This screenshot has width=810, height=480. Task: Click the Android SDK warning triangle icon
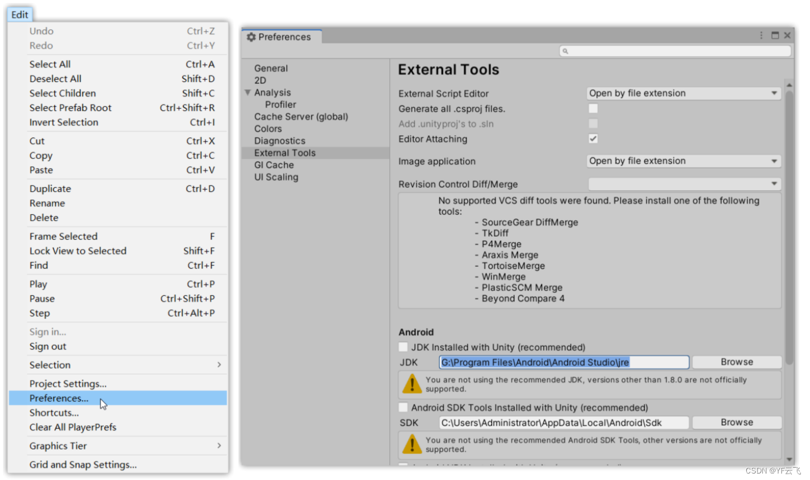(x=412, y=444)
